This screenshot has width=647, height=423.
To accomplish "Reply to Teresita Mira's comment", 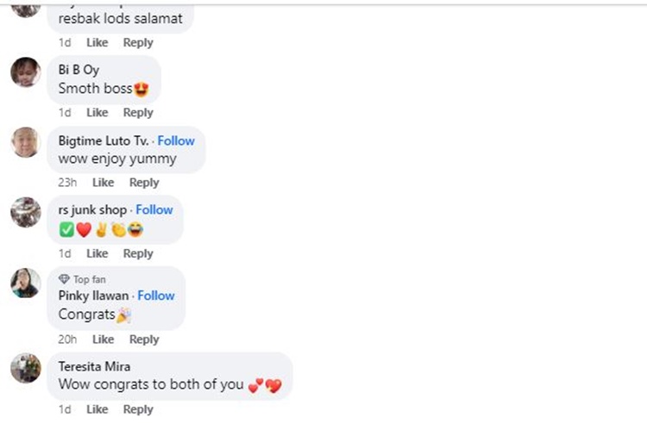I will point(138,409).
